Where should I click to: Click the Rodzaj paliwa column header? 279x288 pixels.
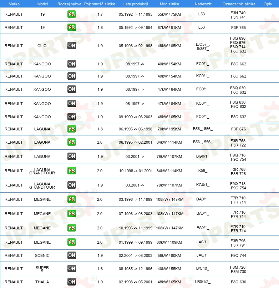click(69, 4)
